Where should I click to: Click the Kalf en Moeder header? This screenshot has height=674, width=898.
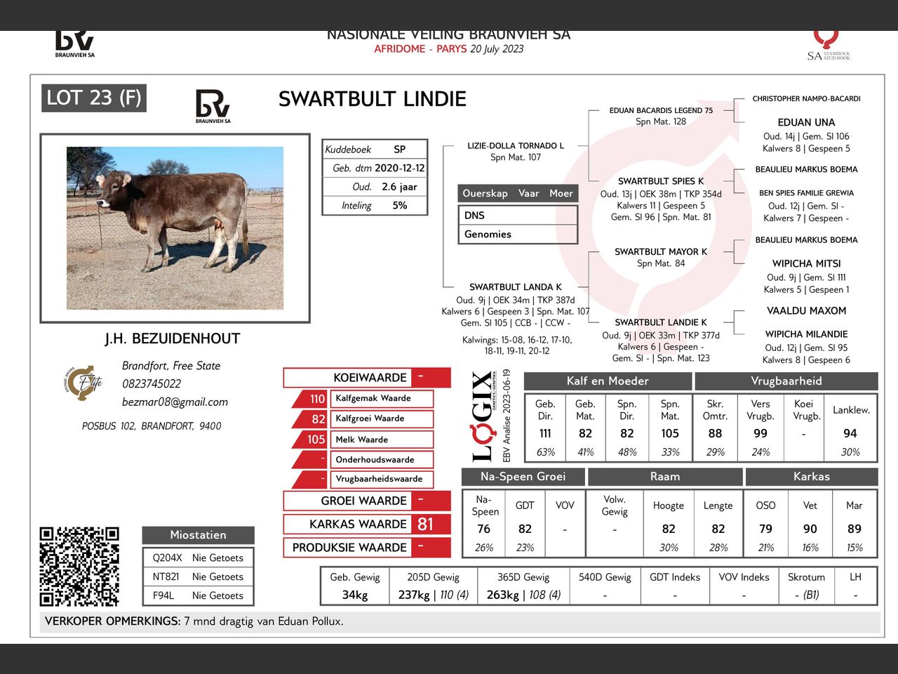[608, 381]
